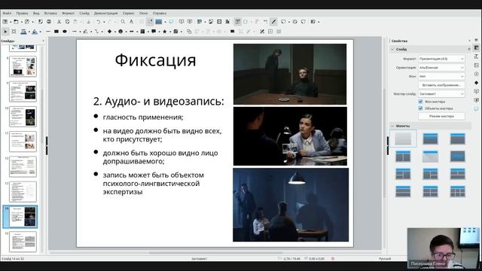Toggle the Фон мастера checkbox
Viewport: 482px width, 271px height.
coord(420,102)
